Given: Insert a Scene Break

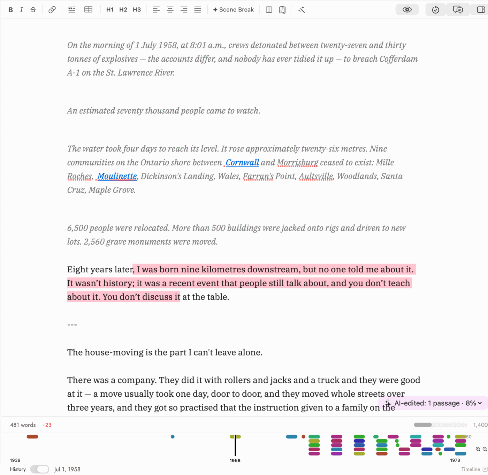Looking at the screenshot, I should pyautogui.click(x=233, y=10).
